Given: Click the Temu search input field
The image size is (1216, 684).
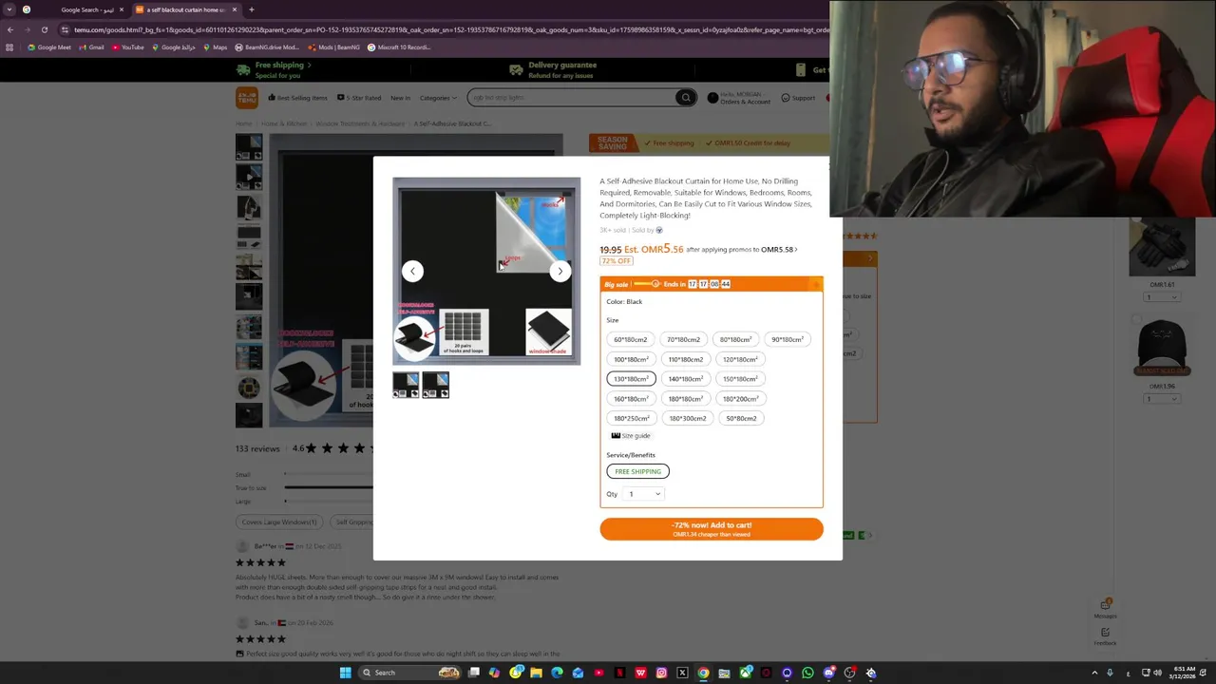Looking at the screenshot, I should pos(570,98).
